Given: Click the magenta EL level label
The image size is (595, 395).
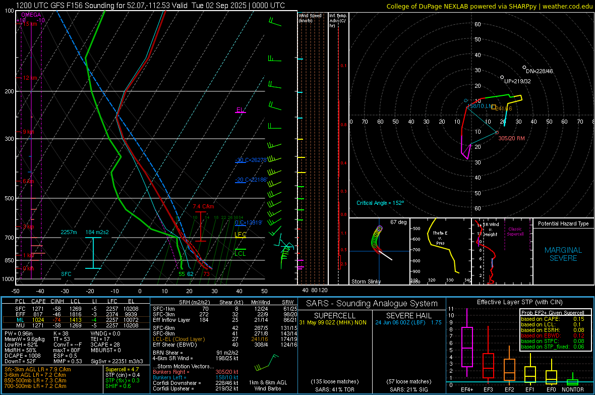Looking at the screenshot, I should tap(240, 110).
